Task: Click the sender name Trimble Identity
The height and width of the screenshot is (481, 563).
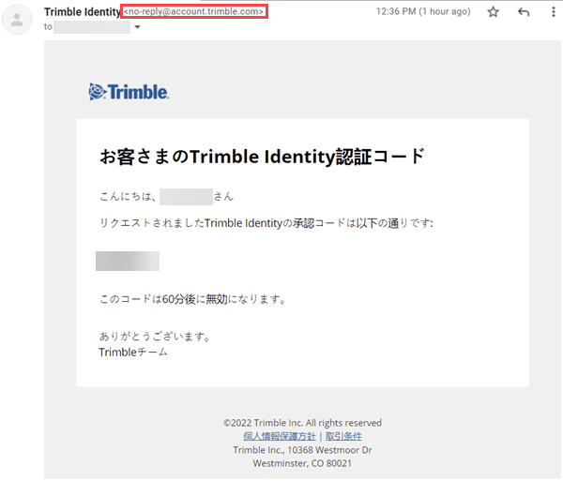Action: 83,12
